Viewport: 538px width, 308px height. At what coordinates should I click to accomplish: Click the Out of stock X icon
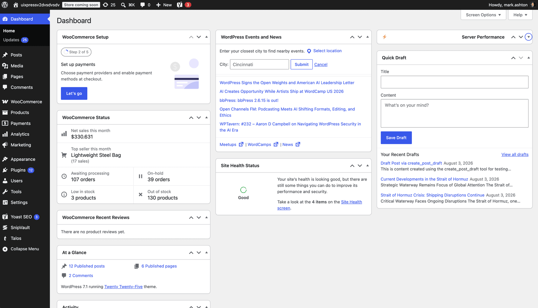tap(140, 194)
